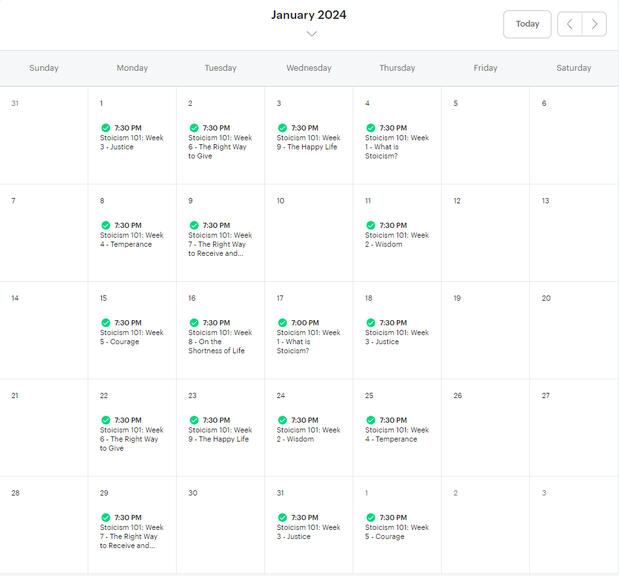Expand the month picker chevron below January 2024
The image size is (619, 576).
point(312,34)
